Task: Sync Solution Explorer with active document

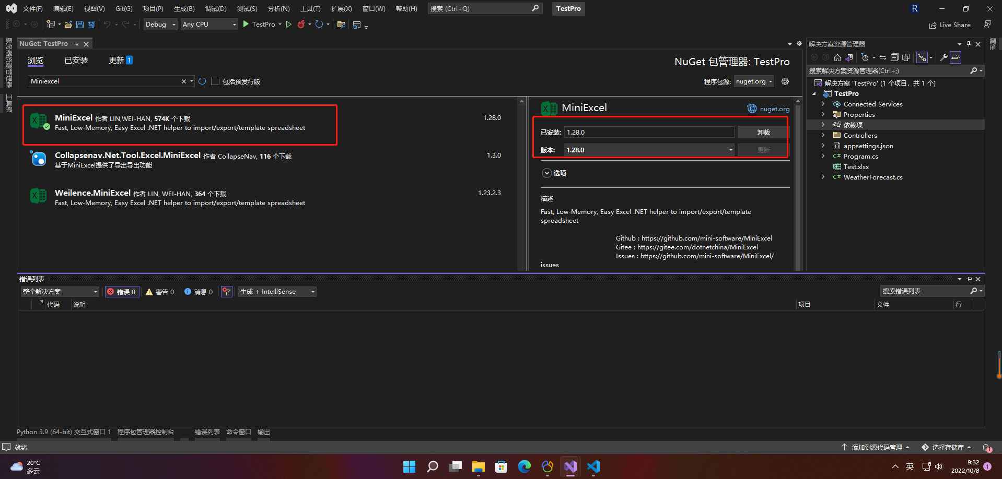Action: coord(883,57)
